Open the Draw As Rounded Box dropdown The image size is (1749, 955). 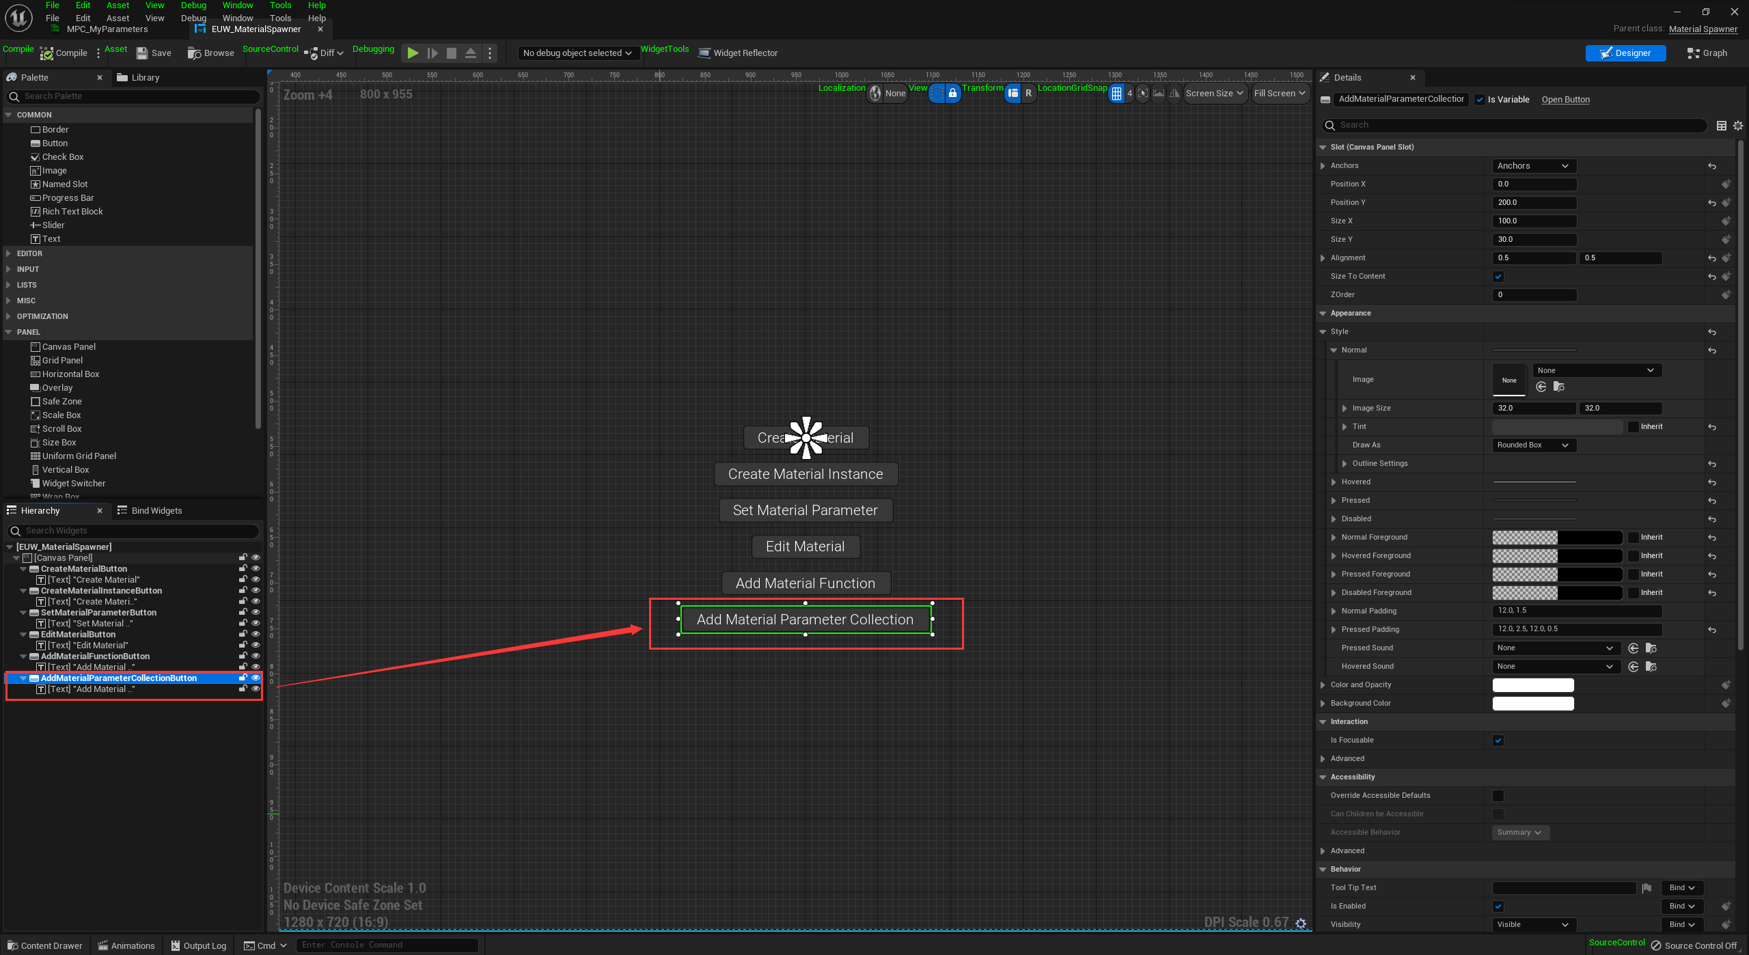[x=1533, y=445]
